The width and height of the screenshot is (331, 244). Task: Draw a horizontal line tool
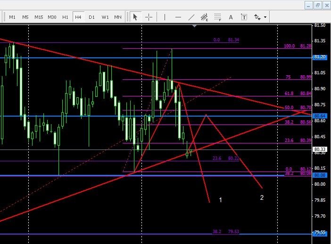pos(178,17)
